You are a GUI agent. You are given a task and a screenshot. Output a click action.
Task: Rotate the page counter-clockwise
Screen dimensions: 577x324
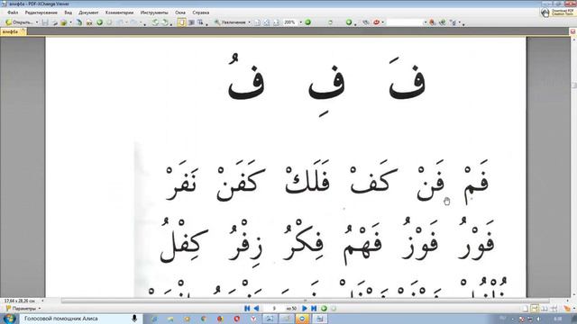[155, 22]
